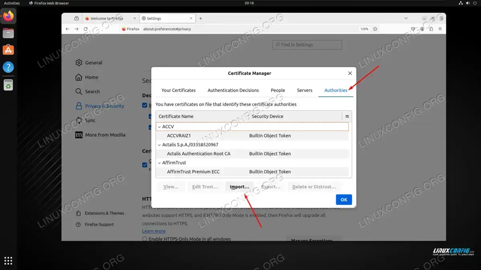The width and height of the screenshot is (481, 270).
Task: Sort by Security Device column header
Action: (296, 116)
